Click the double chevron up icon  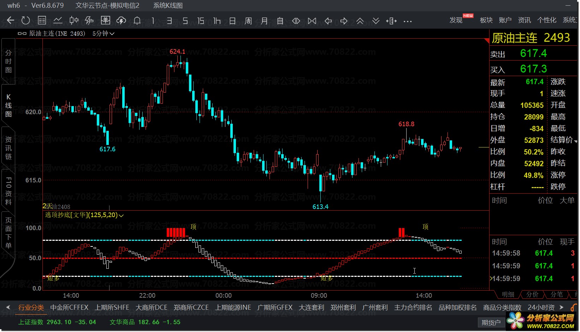coord(360,21)
